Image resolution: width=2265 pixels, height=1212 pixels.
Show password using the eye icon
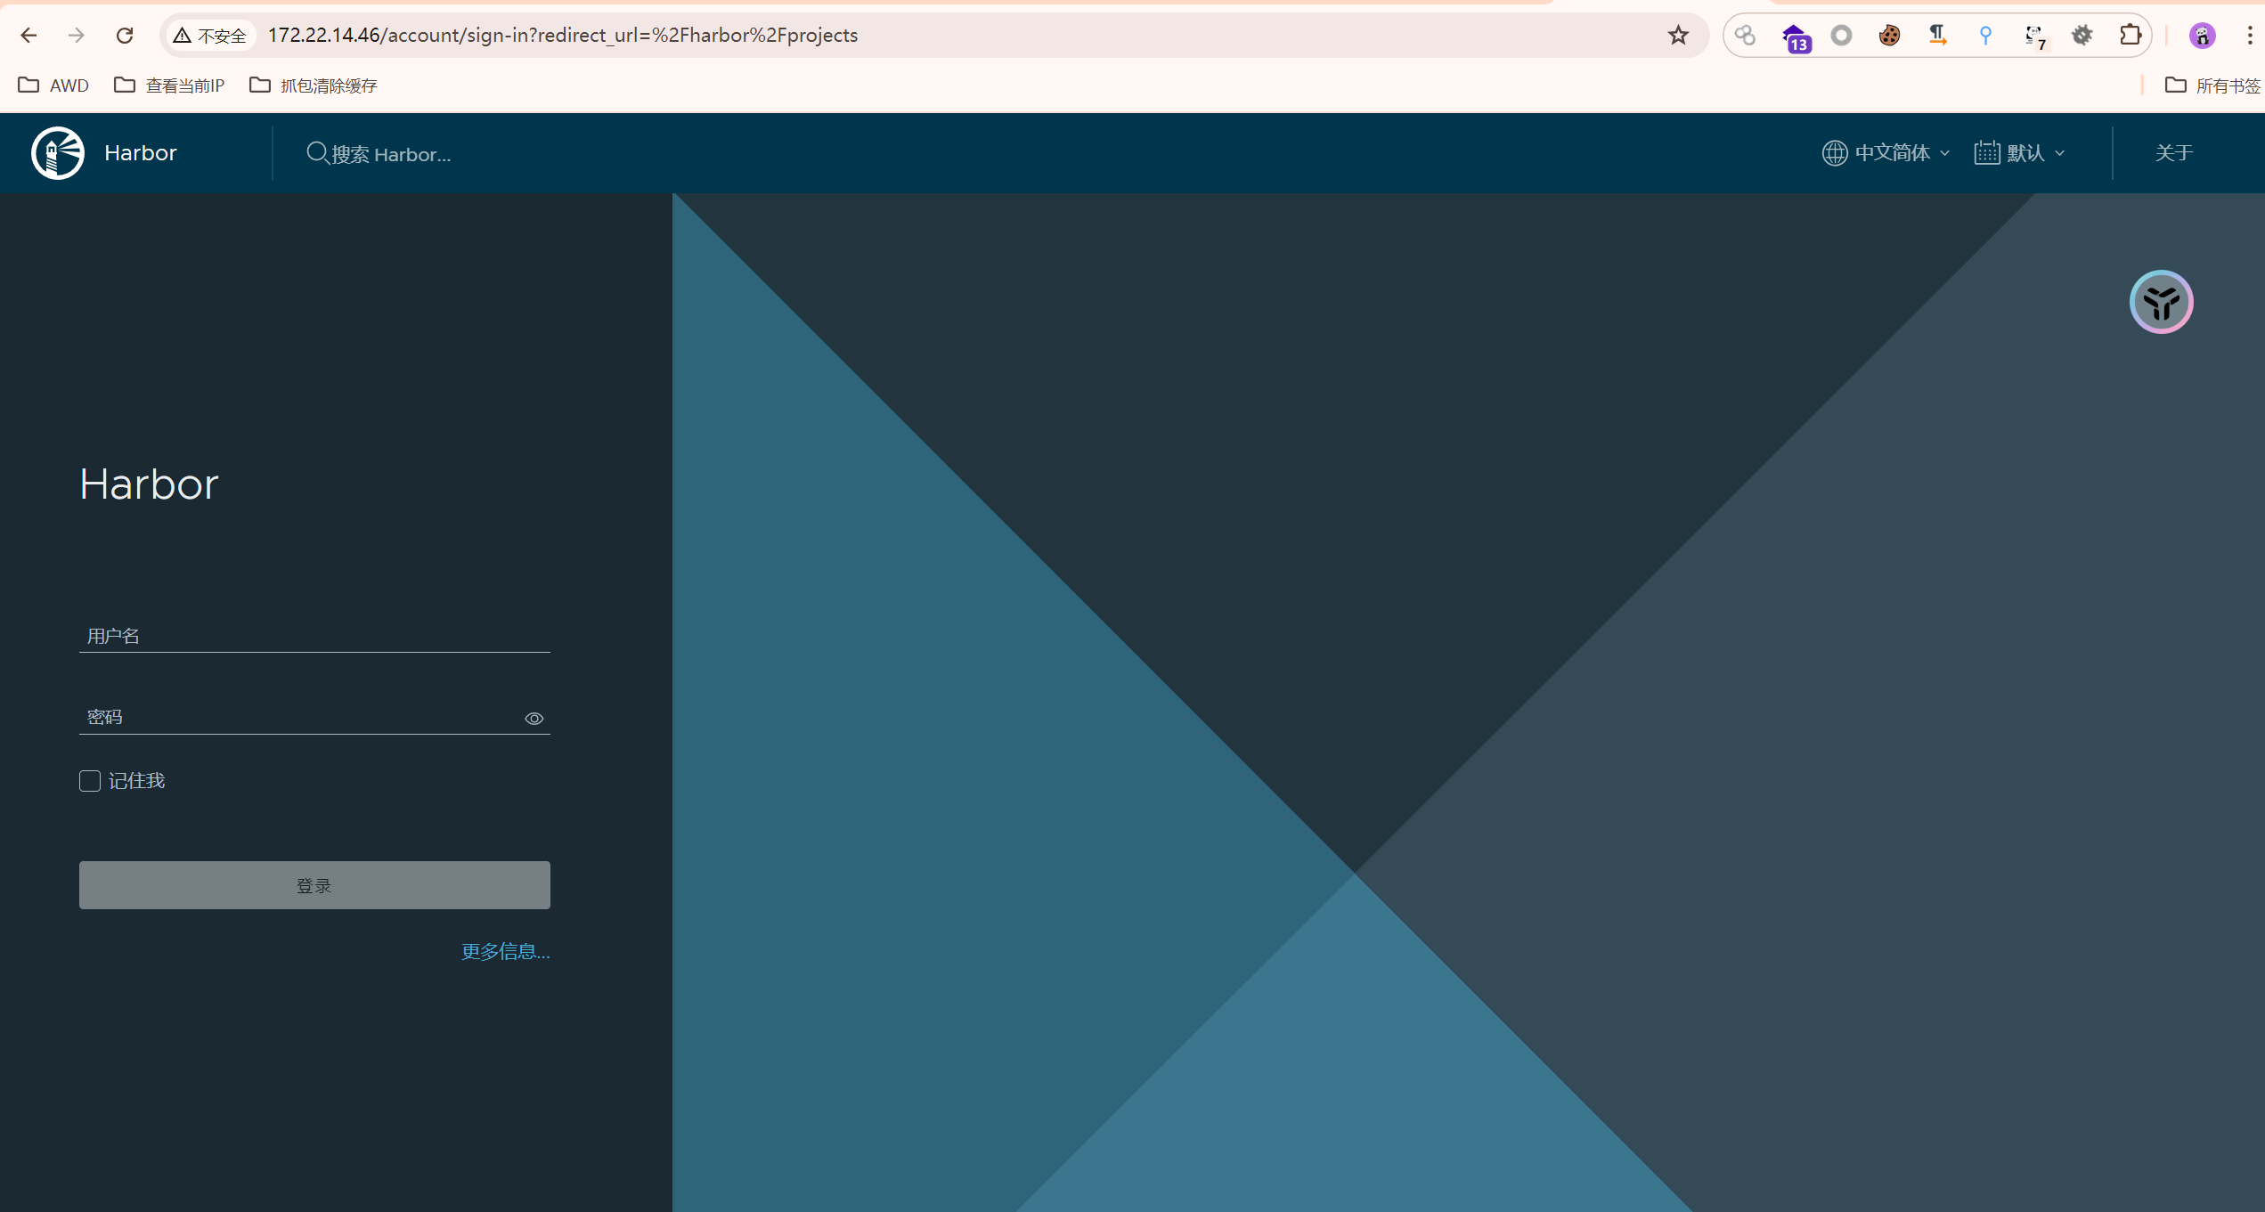click(x=534, y=719)
